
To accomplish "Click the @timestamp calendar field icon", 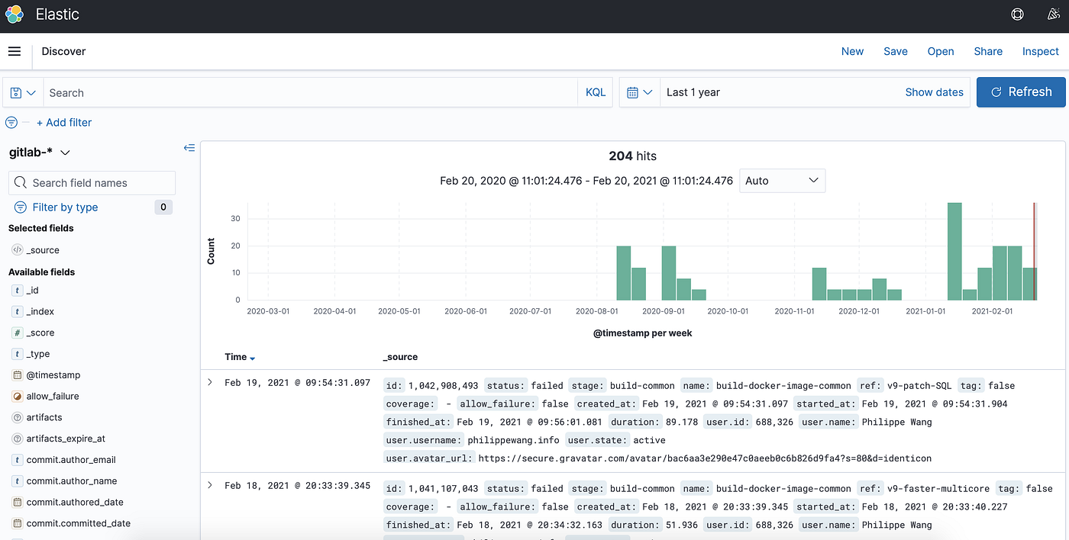I will (17, 374).
